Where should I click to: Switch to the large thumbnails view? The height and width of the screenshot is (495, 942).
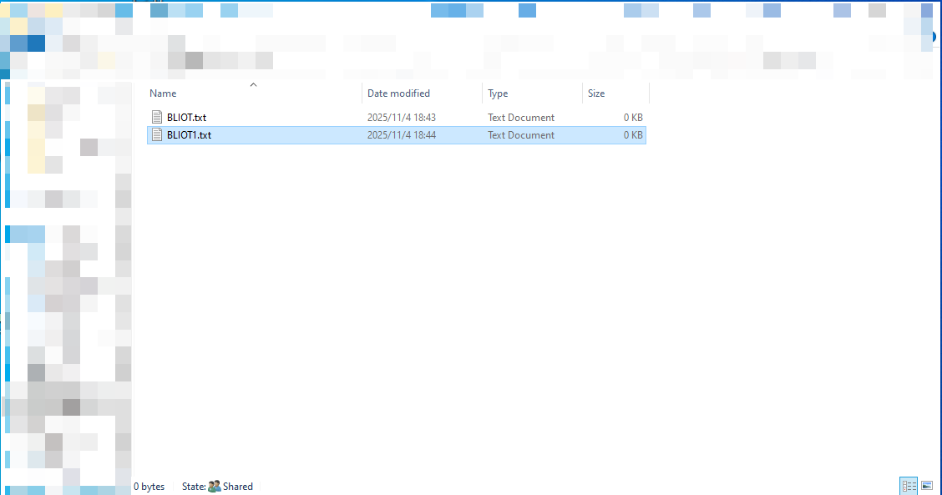(x=926, y=486)
